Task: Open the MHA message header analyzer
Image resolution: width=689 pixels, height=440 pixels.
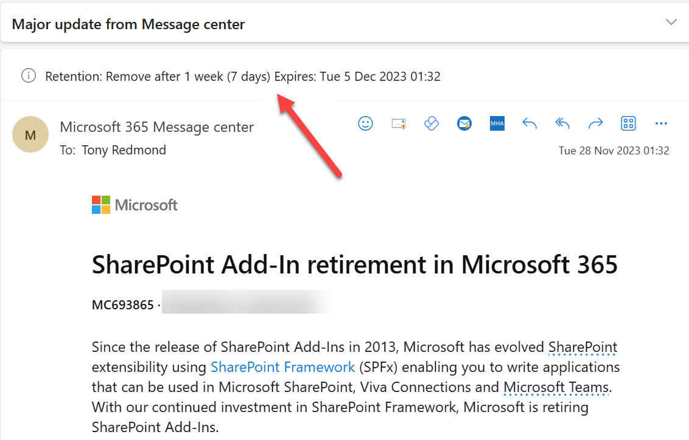Action: pos(497,124)
